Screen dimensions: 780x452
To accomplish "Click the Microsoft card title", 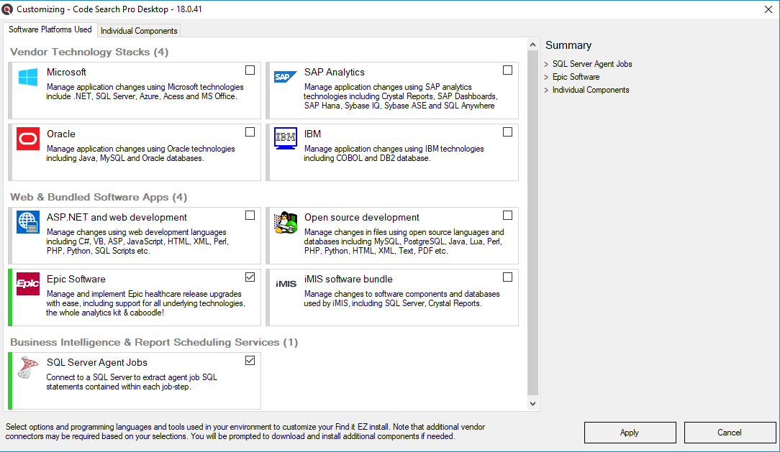I will click(x=66, y=73).
